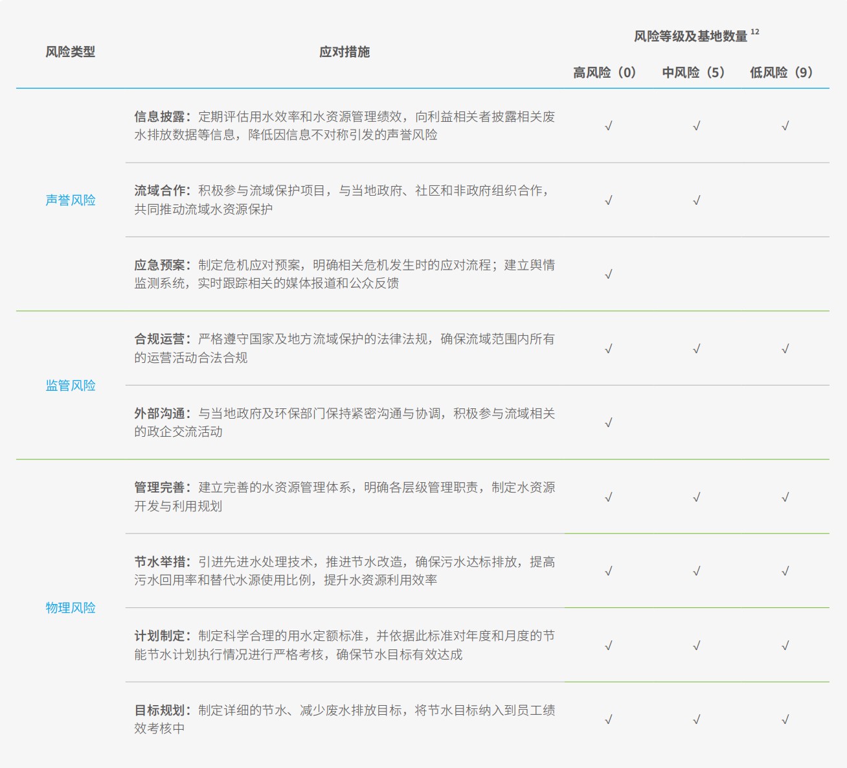The width and height of the screenshot is (847, 768).
Task: Click the 风险类型 column header
Action: click(x=71, y=52)
